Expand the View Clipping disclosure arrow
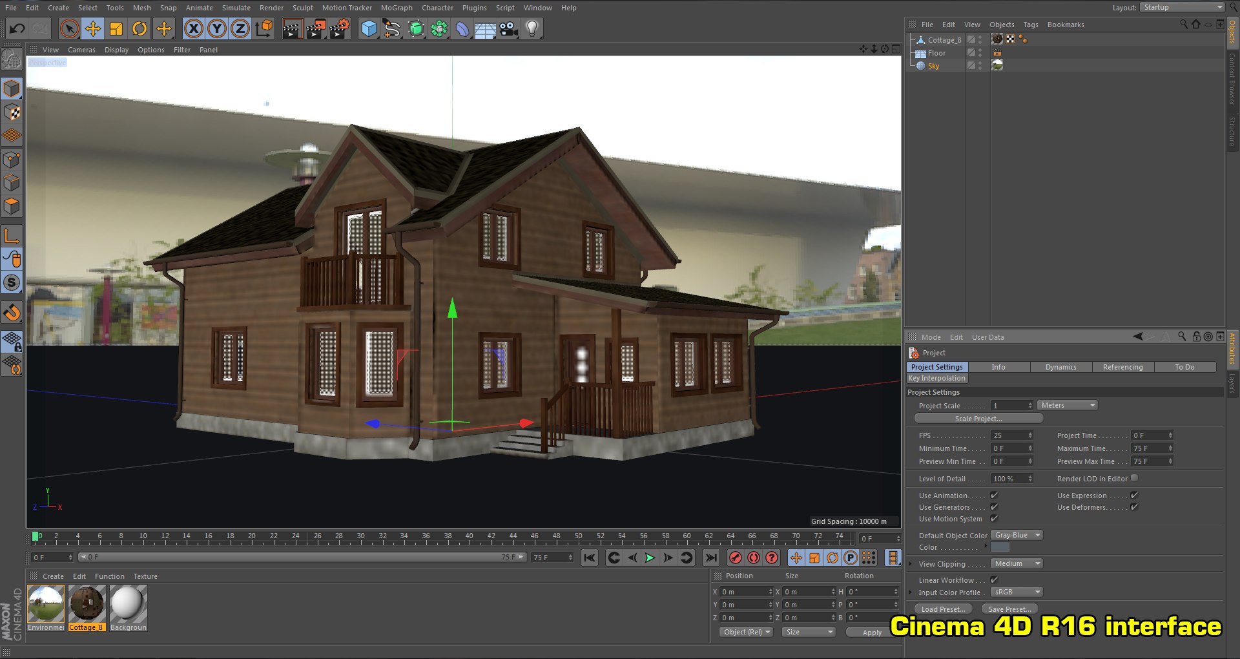Screen dimensions: 1240x659 [911, 564]
